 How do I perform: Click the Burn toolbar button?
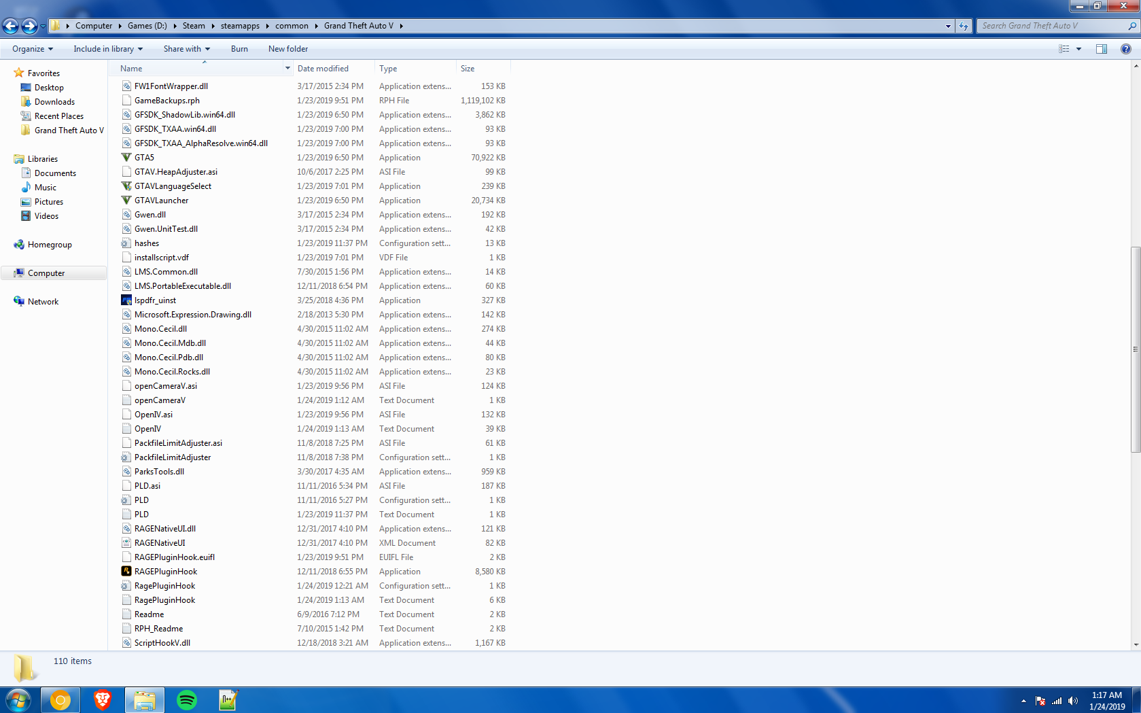239,49
